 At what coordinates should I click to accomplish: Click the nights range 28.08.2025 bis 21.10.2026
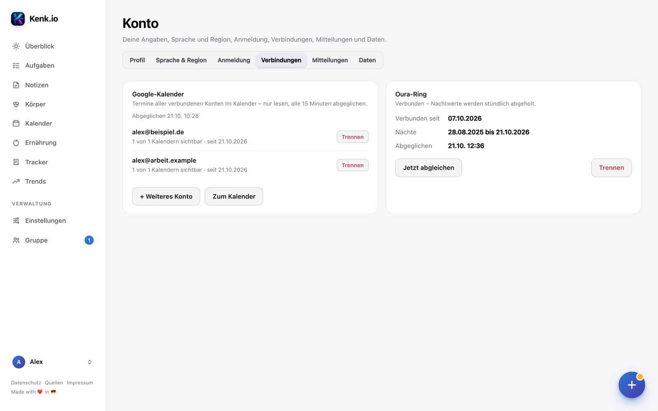(489, 132)
